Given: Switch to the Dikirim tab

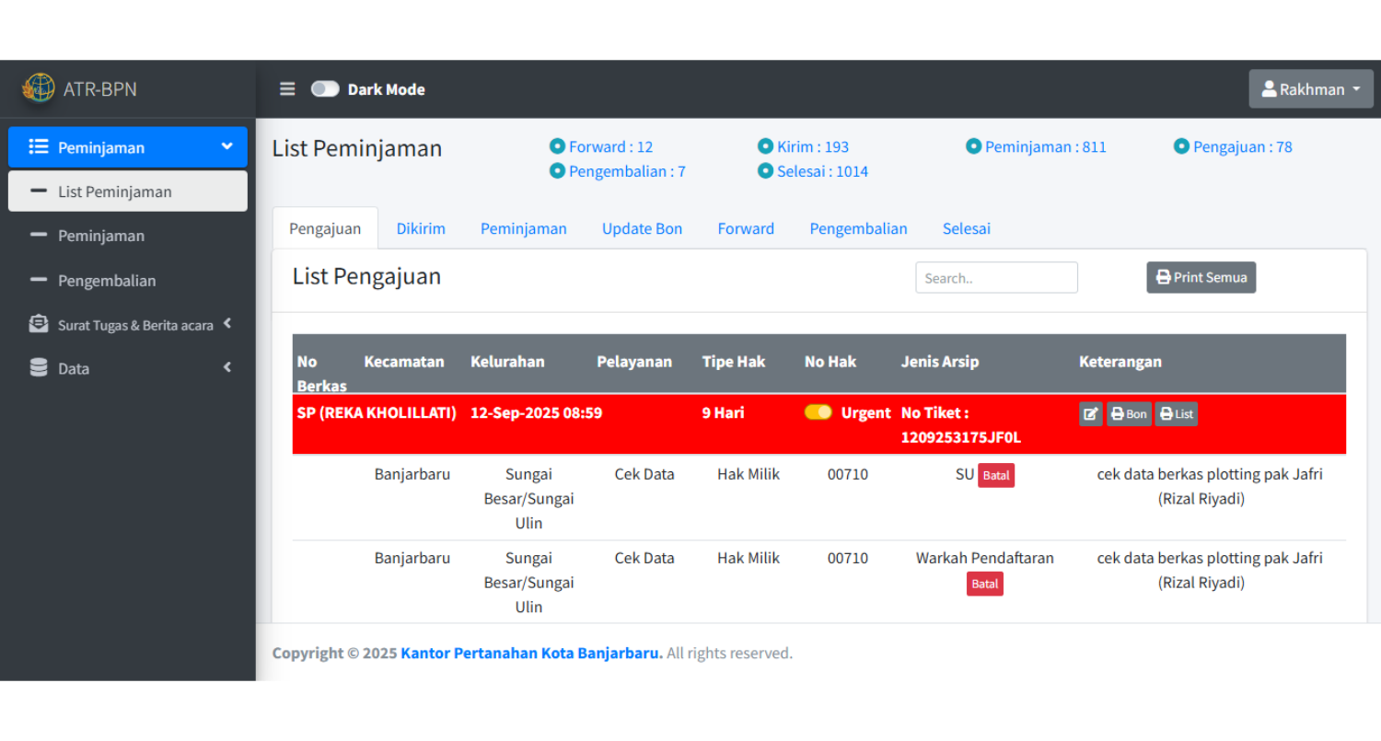Looking at the screenshot, I should 421,228.
